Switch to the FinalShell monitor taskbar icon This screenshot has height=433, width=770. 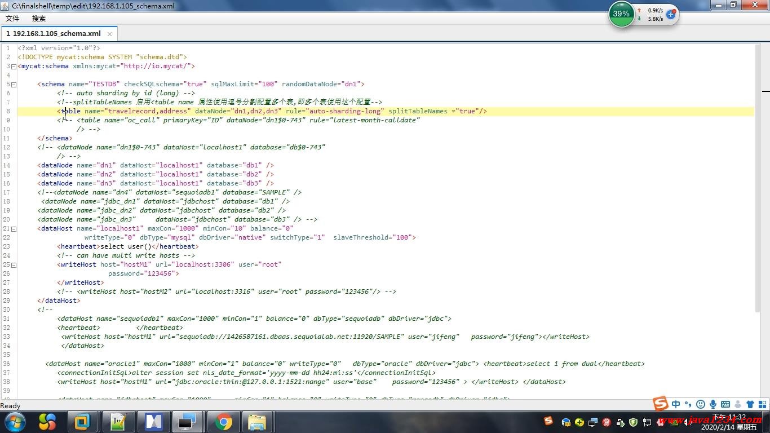(188, 422)
